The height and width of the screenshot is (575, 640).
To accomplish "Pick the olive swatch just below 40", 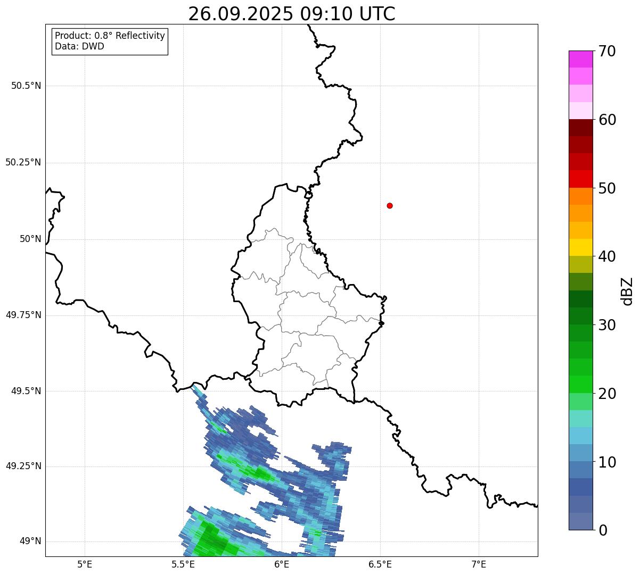I will click(x=580, y=265).
